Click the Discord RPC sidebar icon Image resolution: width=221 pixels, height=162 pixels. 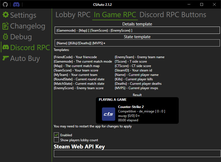point(6,47)
